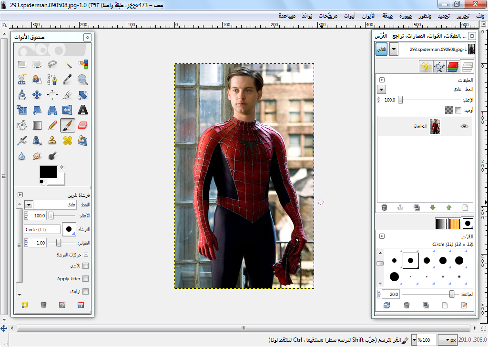Open the مساعدة help menu
Screen dimensions: 488x347
click(287, 16)
